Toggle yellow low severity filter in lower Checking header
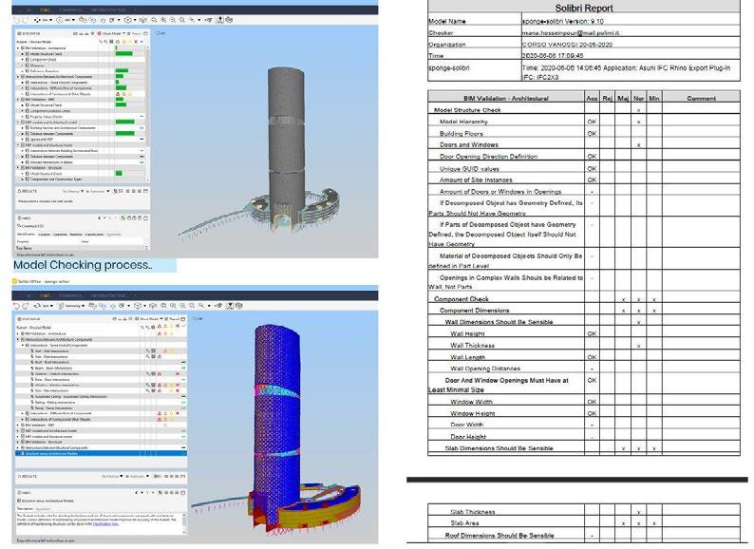Screen dimensions: 754x549 pyautogui.click(x=171, y=326)
